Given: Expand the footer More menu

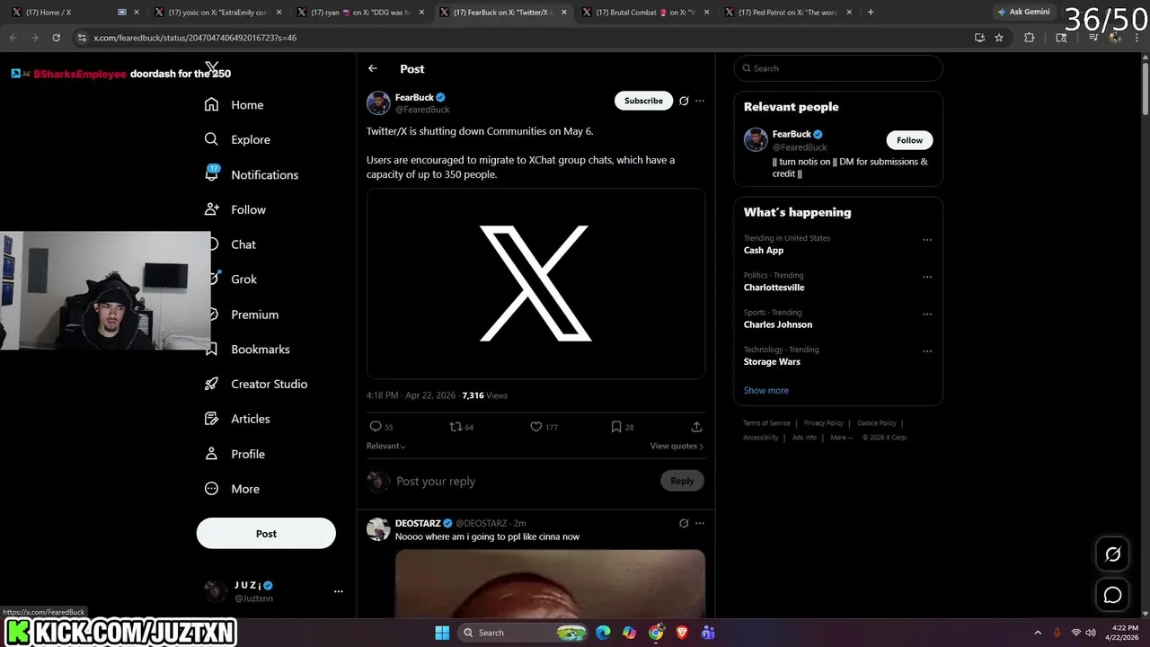Looking at the screenshot, I should pyautogui.click(x=841, y=438).
